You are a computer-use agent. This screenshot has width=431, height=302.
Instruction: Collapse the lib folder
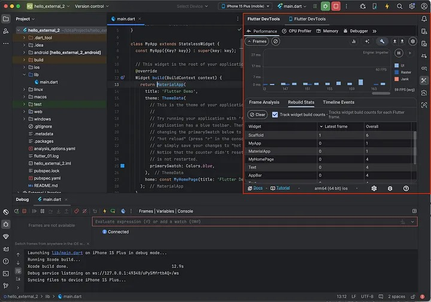click(x=24, y=75)
